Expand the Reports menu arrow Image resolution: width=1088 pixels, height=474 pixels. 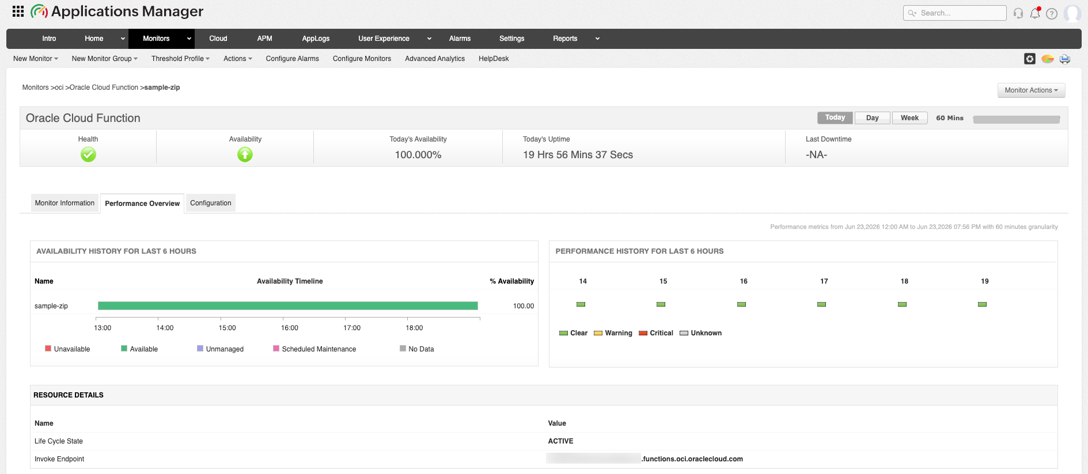(597, 39)
